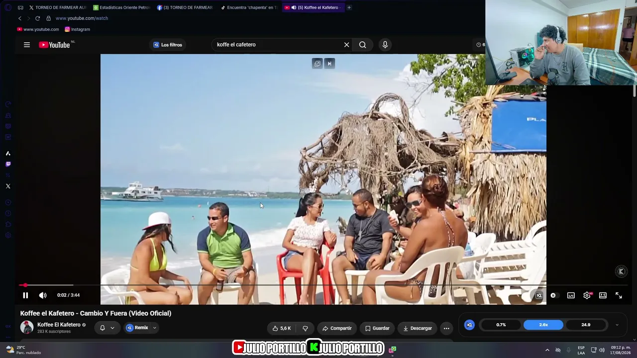The image size is (637, 358).
Task: Open the queue icon at player top
Action: (318, 64)
